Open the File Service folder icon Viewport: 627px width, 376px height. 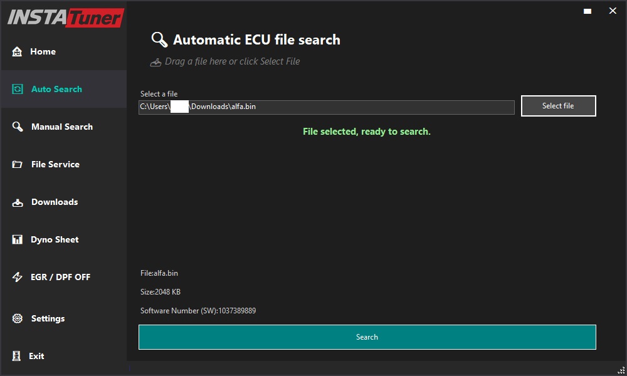[x=18, y=164]
